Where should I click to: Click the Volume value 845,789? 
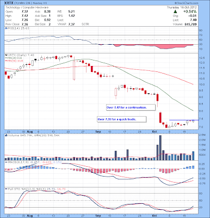click(x=190, y=24)
